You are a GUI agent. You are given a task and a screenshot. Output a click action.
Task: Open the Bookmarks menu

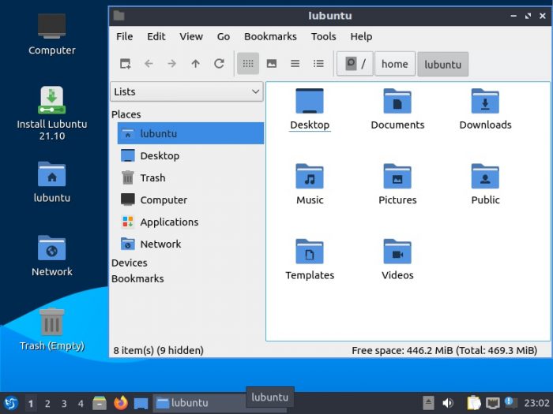pyautogui.click(x=270, y=36)
